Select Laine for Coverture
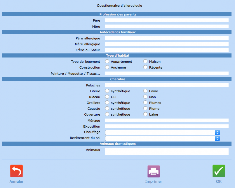This screenshot has width=235, height=188. point(145,114)
